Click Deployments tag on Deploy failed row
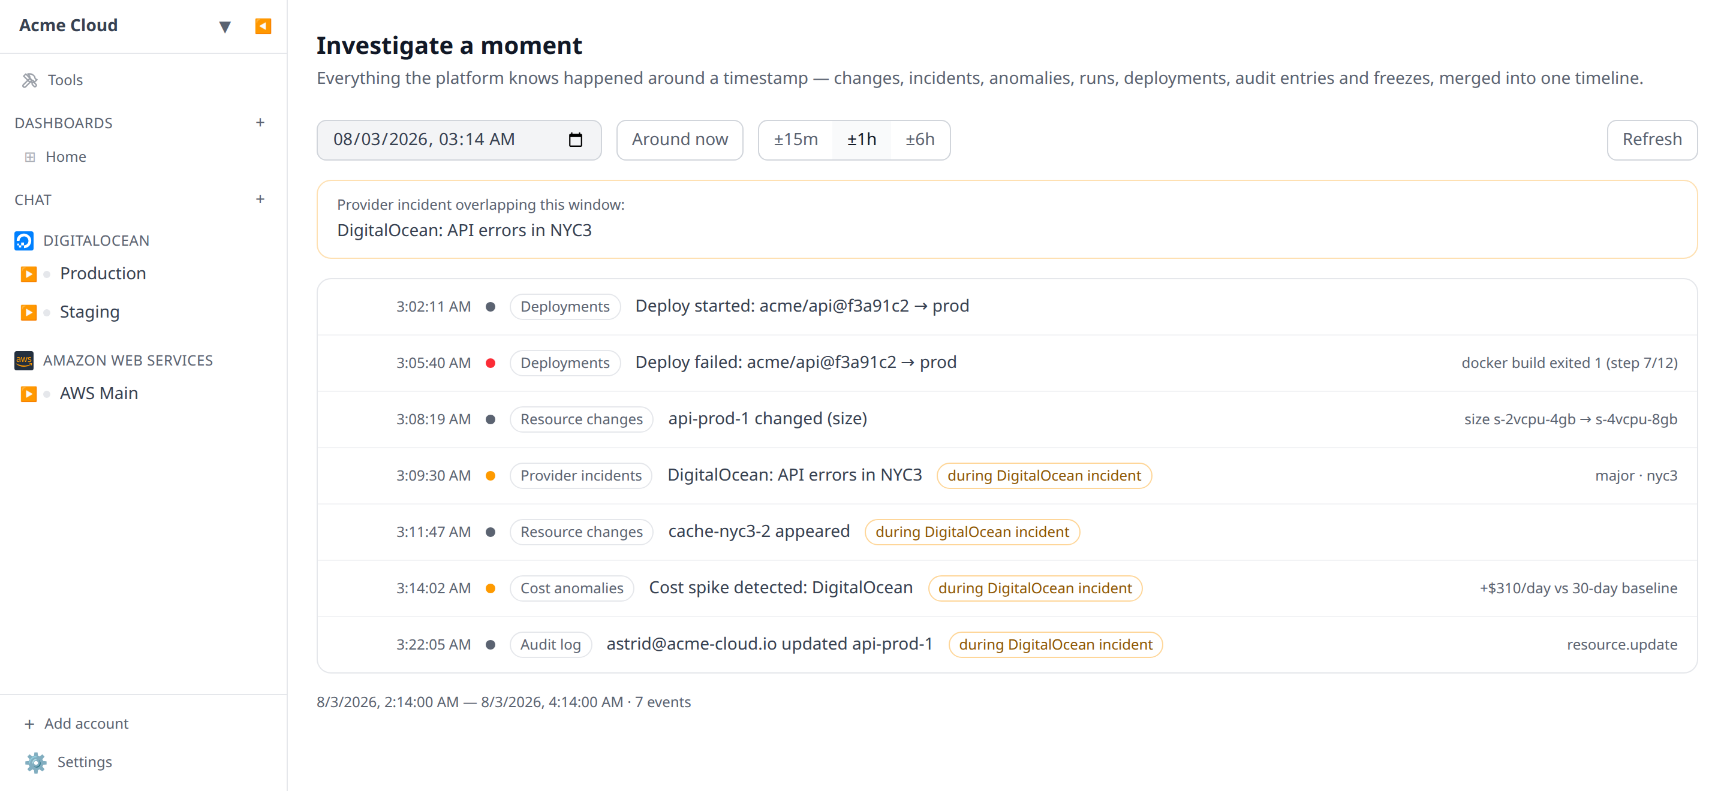The width and height of the screenshot is (1727, 791). coord(565,363)
